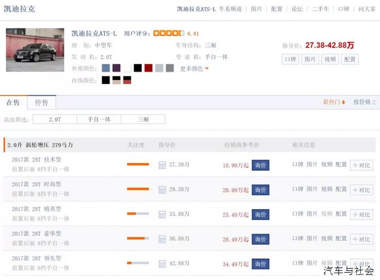This screenshot has width=380, height=280.
Task: Select red exterior color swatch
Action: 149,68
